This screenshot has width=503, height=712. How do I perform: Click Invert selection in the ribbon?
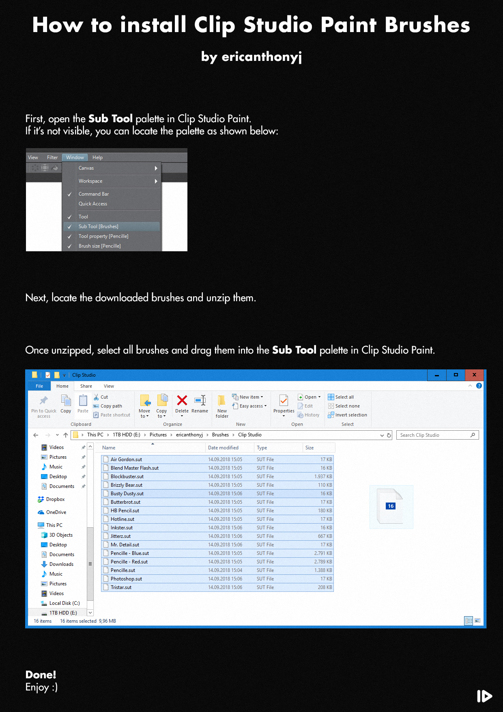coord(348,415)
